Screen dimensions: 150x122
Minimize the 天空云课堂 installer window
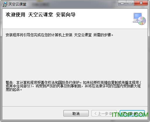(122, 3)
